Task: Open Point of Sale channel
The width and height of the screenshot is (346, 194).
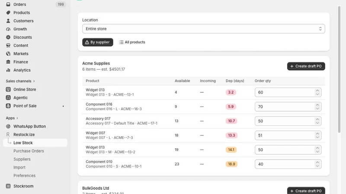Action: click(25, 106)
